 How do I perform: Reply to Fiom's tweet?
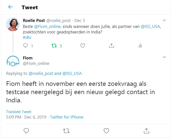26,131
